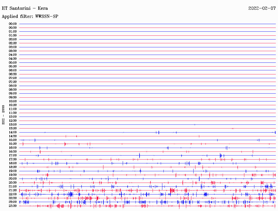The width and height of the screenshot is (278, 211).
Task: Select the 08:30 time label
Action: pyautogui.click(x=12, y=90)
